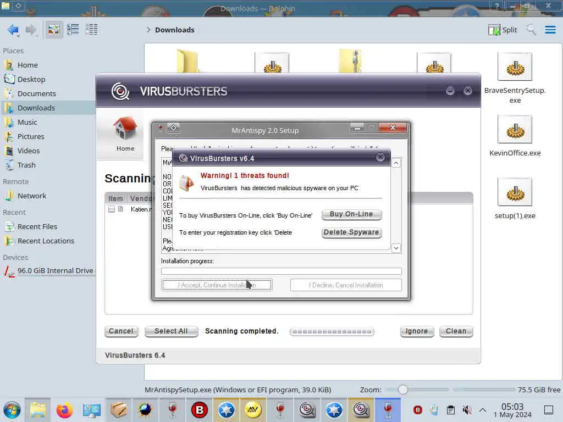This screenshot has height=422, width=563.
Task: Click I Accept, Continue Installation
Action: pyautogui.click(x=217, y=285)
